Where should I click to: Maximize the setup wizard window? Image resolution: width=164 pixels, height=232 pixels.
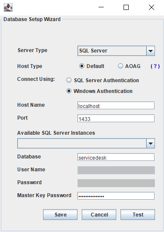126,7
